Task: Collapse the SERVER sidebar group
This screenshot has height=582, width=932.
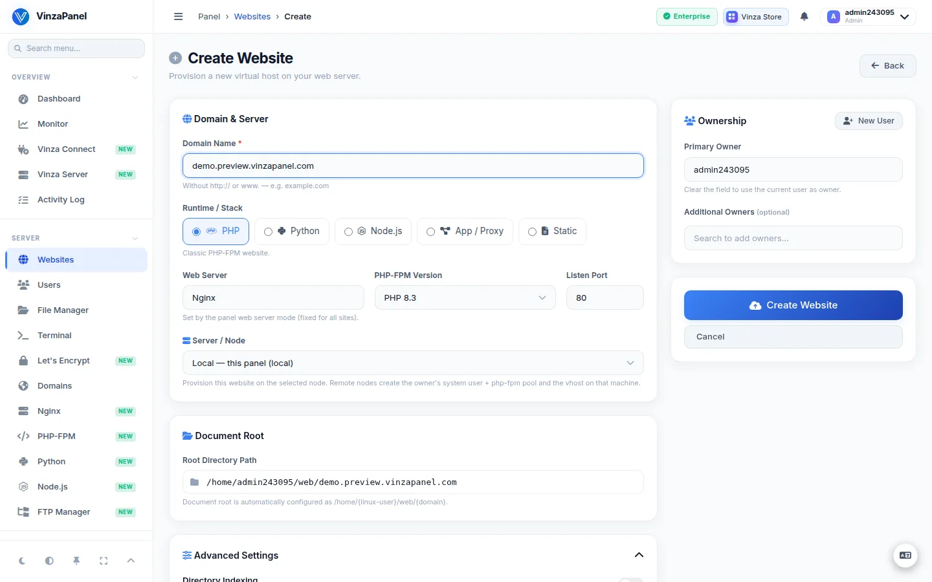Action: pos(135,239)
